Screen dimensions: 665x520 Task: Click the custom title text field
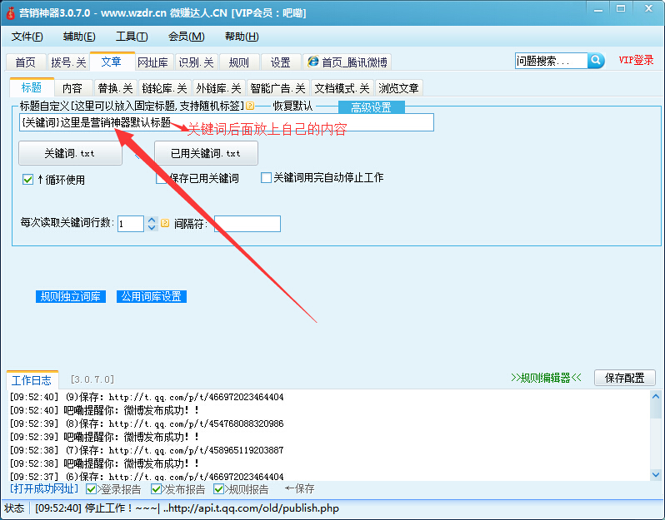(x=227, y=122)
